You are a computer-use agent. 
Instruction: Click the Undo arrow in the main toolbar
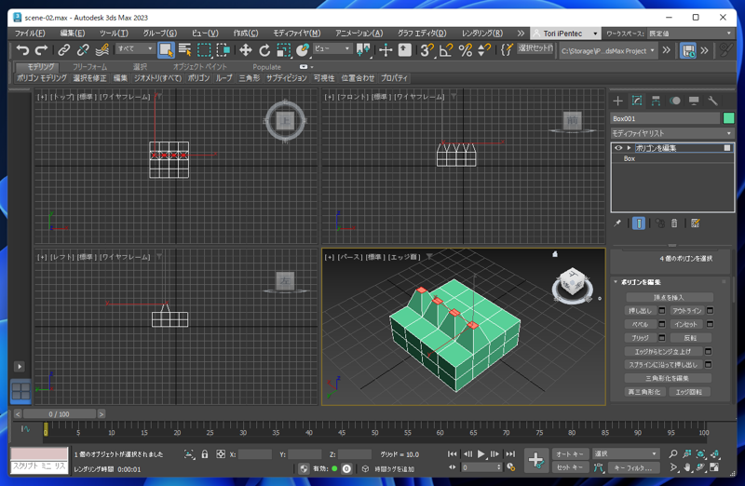[22, 50]
